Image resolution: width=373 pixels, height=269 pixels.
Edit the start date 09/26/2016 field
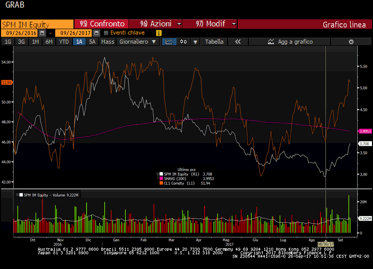19,33
